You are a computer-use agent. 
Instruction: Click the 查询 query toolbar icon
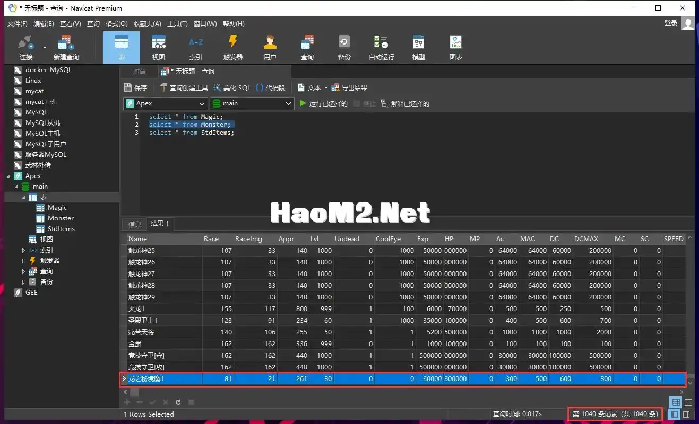coord(307,48)
